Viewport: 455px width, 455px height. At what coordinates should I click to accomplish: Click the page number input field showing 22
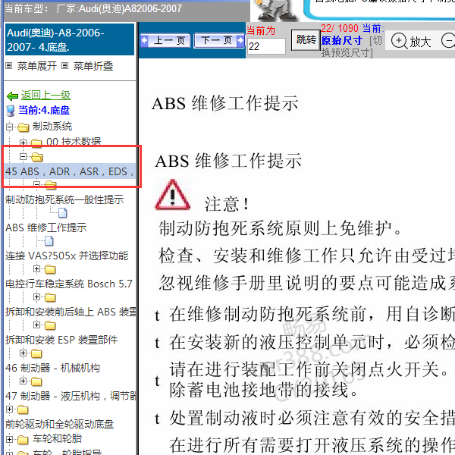pos(266,45)
